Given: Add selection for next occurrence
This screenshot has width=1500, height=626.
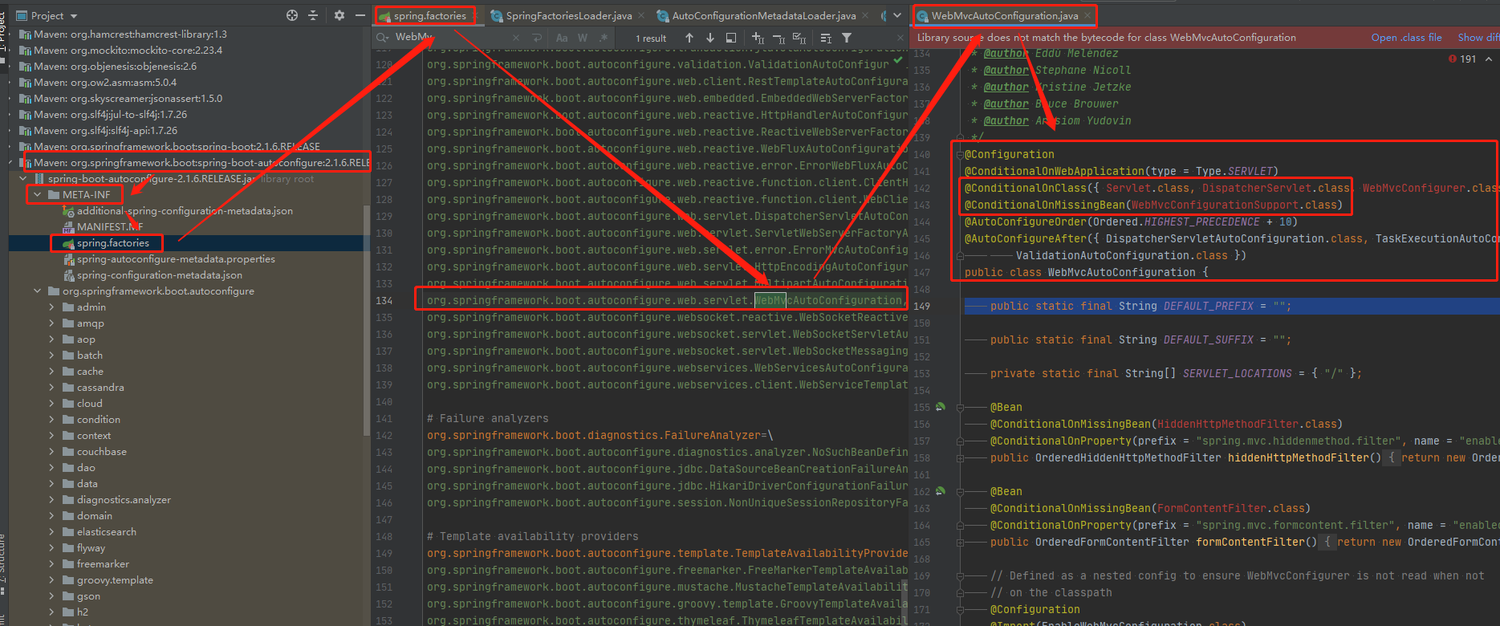Looking at the screenshot, I should click(x=758, y=38).
